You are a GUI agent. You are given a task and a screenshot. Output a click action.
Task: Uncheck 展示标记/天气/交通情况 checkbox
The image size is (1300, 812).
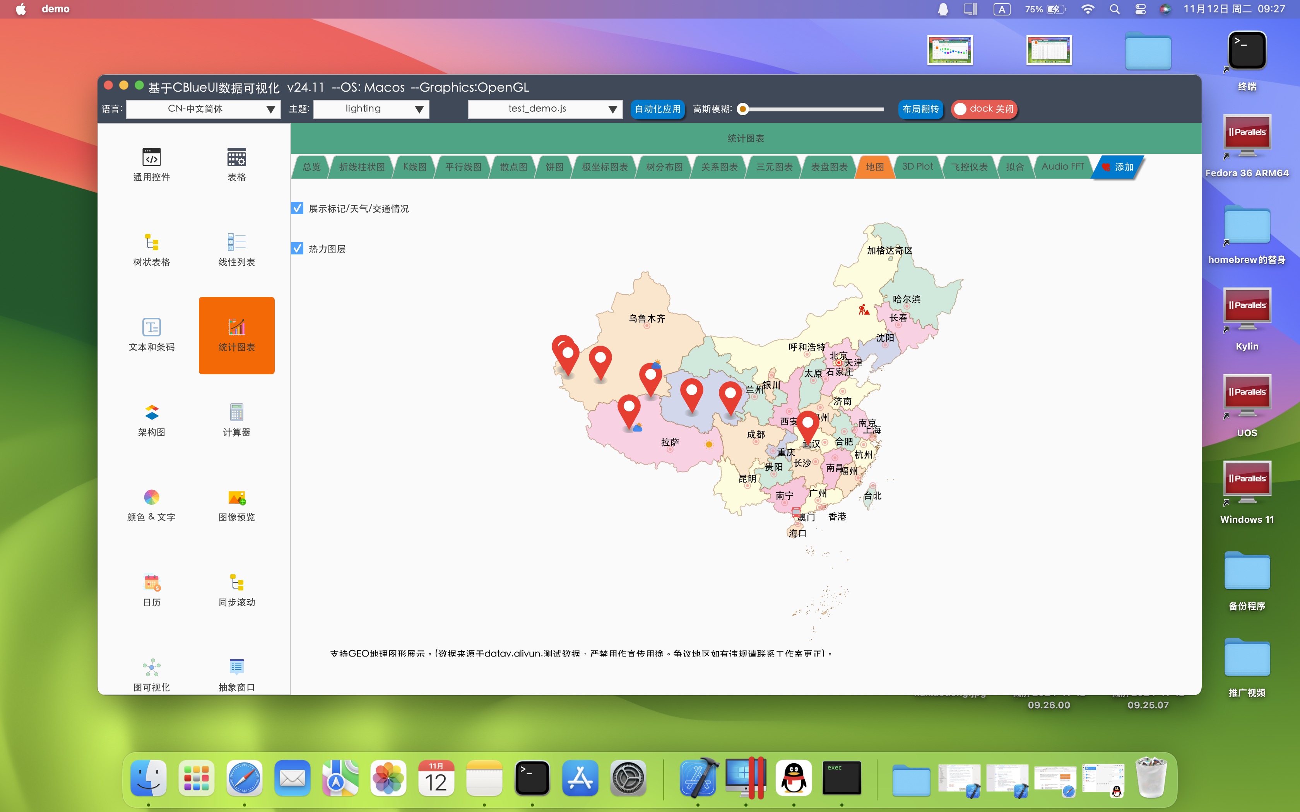tap(298, 208)
